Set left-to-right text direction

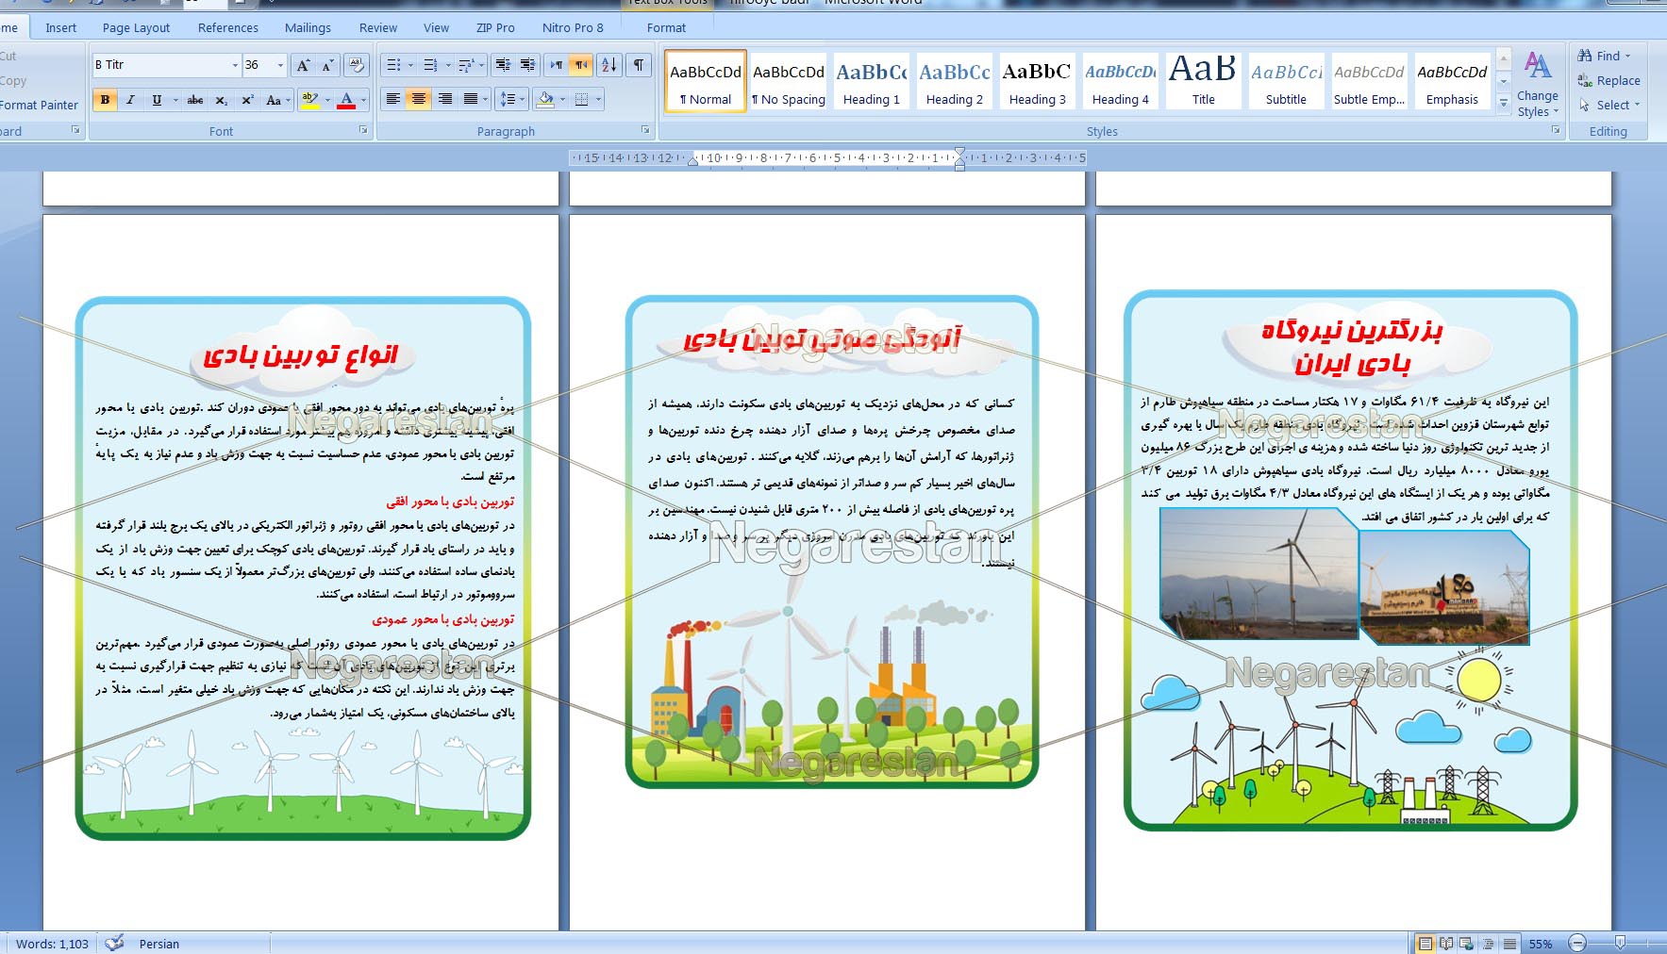557,65
